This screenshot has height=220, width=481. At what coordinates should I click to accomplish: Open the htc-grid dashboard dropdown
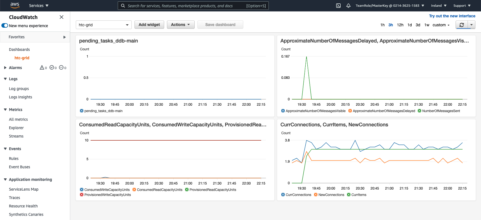pos(103,25)
